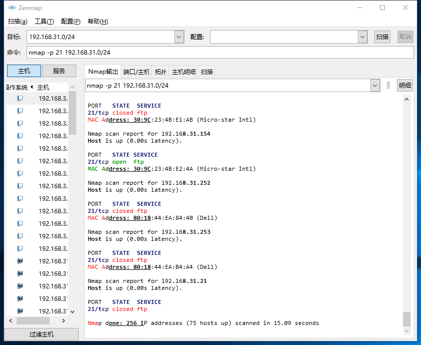The width and height of the screenshot is (421, 345).
Task: Click the 配置: label
Action: 197,37
